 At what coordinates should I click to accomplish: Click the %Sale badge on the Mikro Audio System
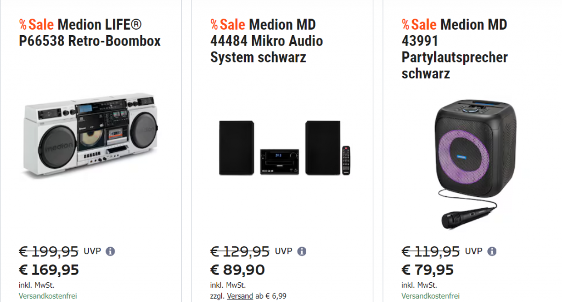228,25
